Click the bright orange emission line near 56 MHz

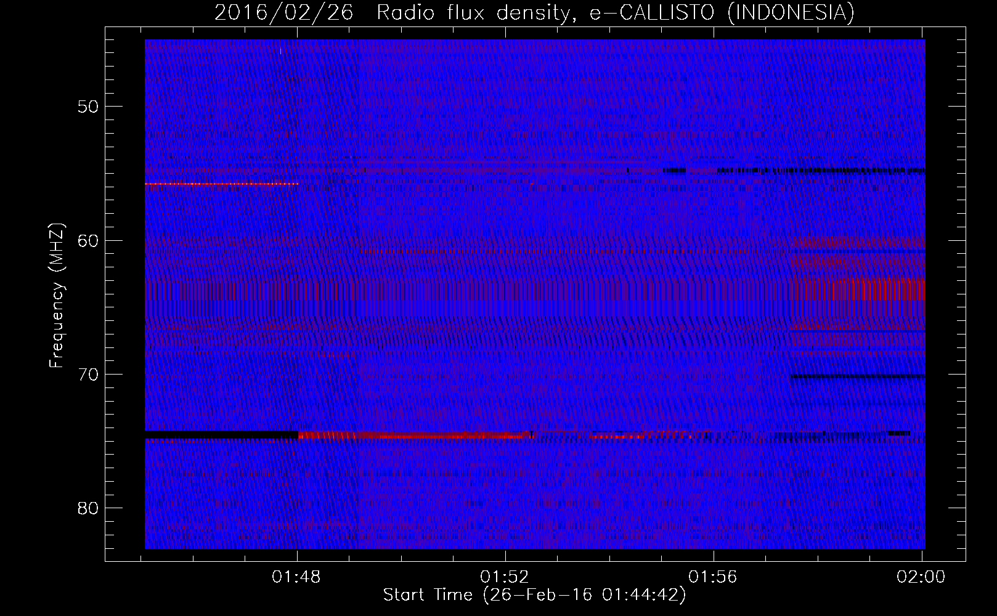tap(221, 184)
